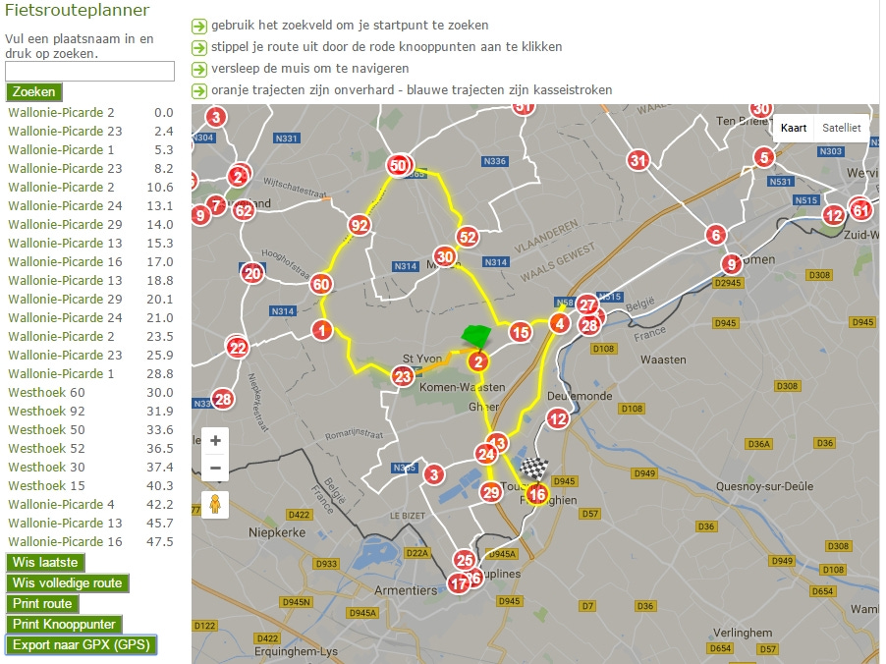The height and width of the screenshot is (664, 886).
Task: Select node 52 on the map
Action: click(x=468, y=237)
